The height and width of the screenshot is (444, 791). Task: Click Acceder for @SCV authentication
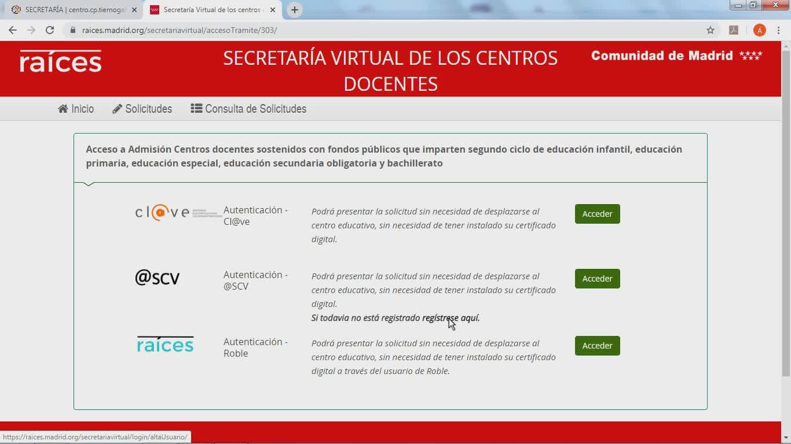tap(597, 279)
